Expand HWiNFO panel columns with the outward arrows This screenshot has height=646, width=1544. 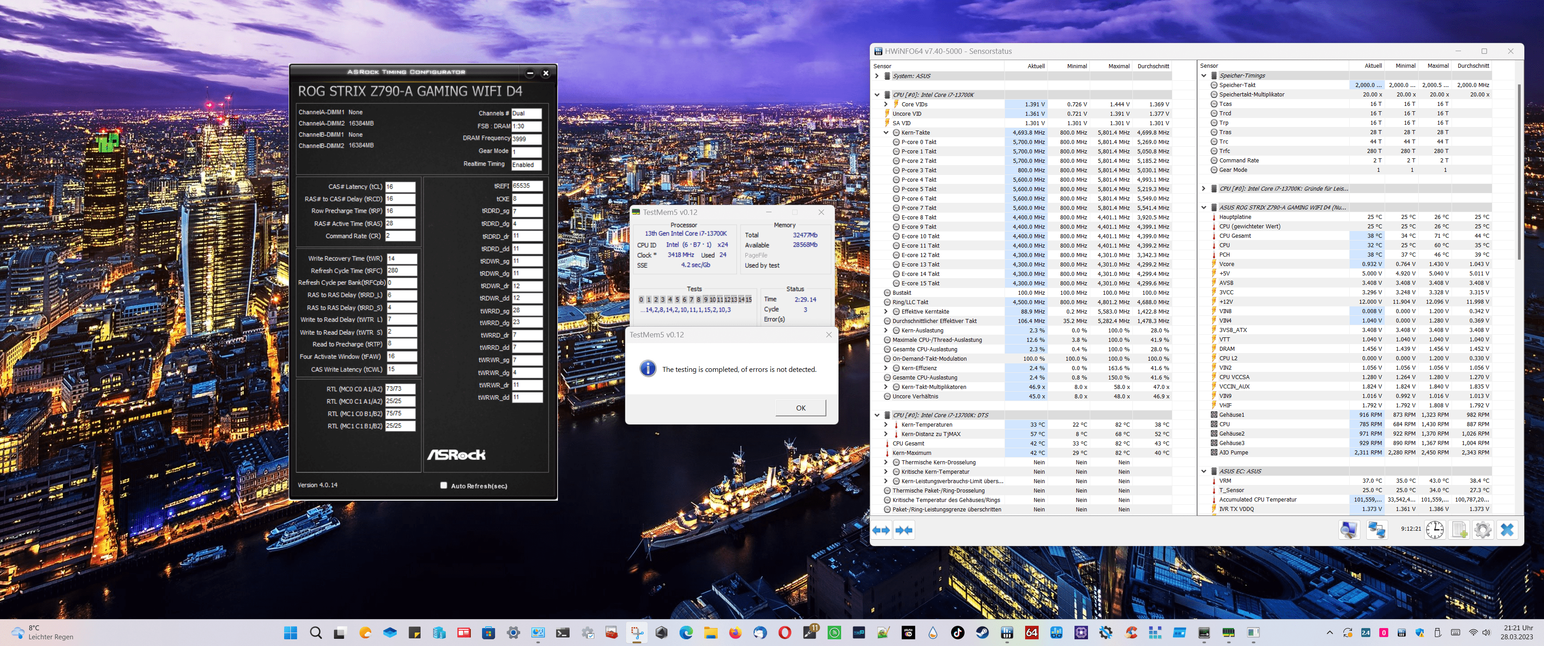tap(881, 530)
